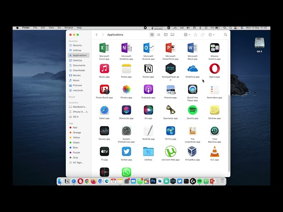Select the Notes app icon
The height and width of the screenshot is (212, 283).
pyautogui.click(x=126, y=69)
